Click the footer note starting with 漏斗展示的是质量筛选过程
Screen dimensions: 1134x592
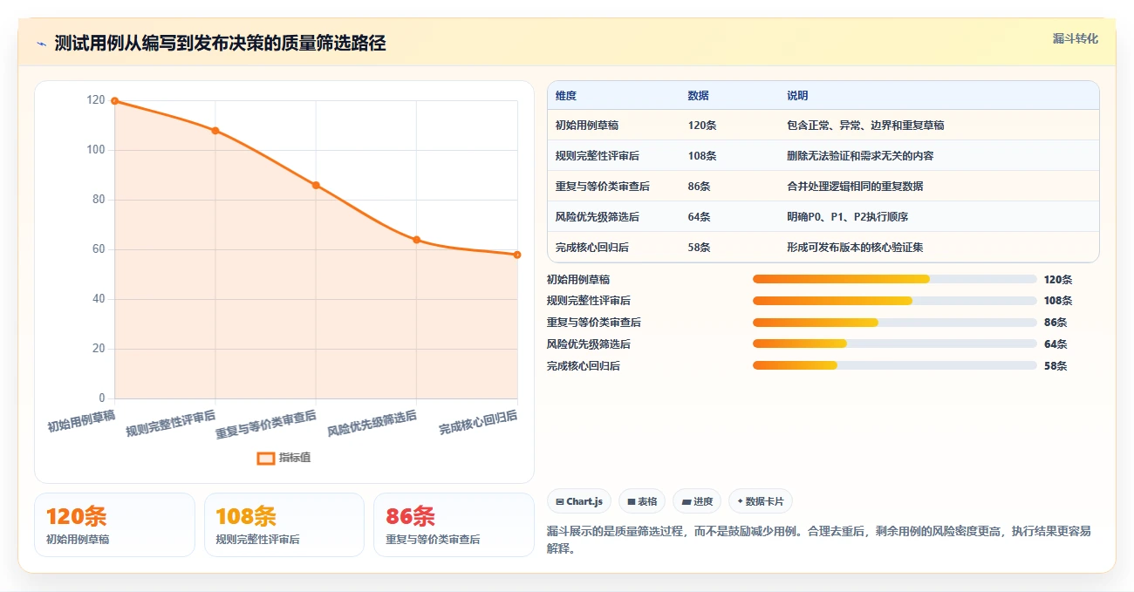pos(819,540)
